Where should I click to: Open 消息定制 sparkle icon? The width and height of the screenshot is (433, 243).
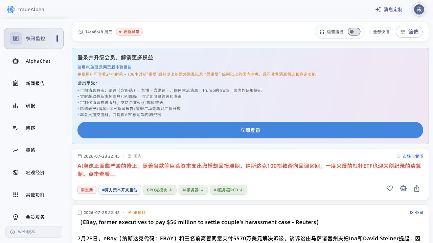tap(378, 9)
